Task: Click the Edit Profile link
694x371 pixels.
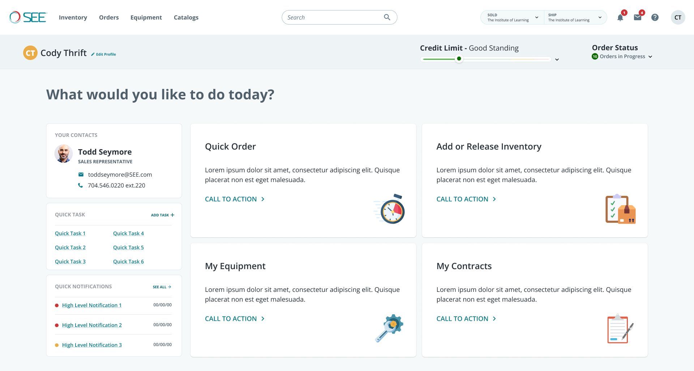Action: pyautogui.click(x=104, y=54)
